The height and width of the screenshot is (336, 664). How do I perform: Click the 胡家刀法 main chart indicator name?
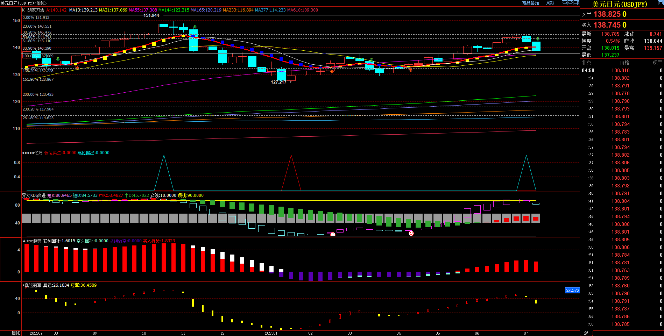(36, 10)
